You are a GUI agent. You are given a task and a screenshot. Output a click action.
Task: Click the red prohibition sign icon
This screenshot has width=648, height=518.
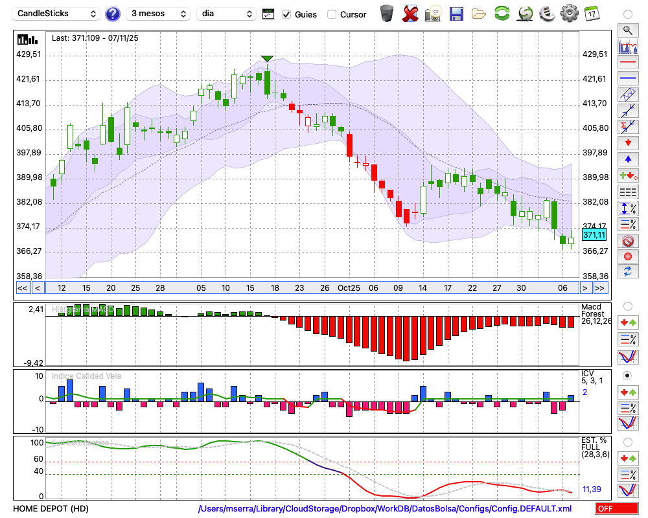tap(627, 241)
